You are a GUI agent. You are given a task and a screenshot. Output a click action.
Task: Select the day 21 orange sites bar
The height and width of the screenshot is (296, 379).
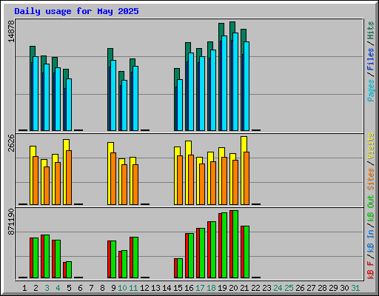click(246, 178)
